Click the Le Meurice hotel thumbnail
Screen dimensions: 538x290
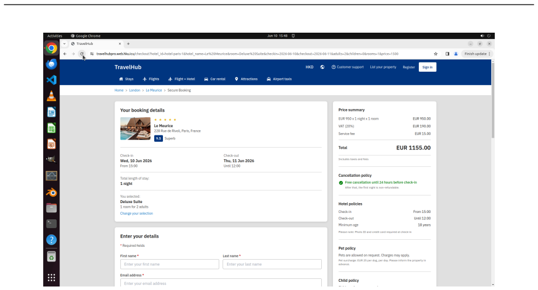135,128
